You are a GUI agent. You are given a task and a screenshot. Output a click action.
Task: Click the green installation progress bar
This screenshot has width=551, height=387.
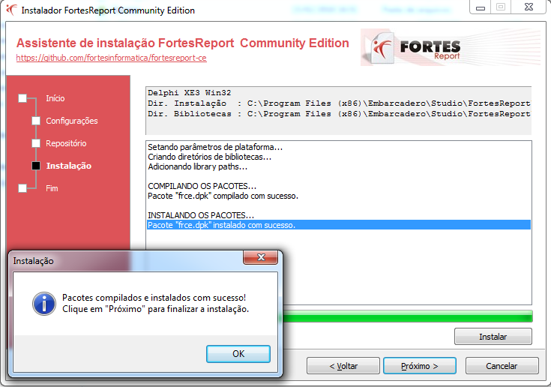(x=408, y=316)
